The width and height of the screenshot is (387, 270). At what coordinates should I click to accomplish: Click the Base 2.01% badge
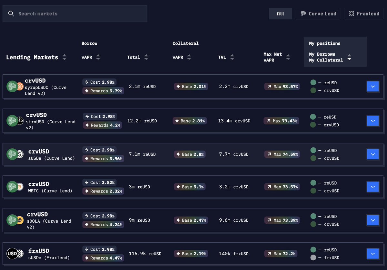point(191,87)
